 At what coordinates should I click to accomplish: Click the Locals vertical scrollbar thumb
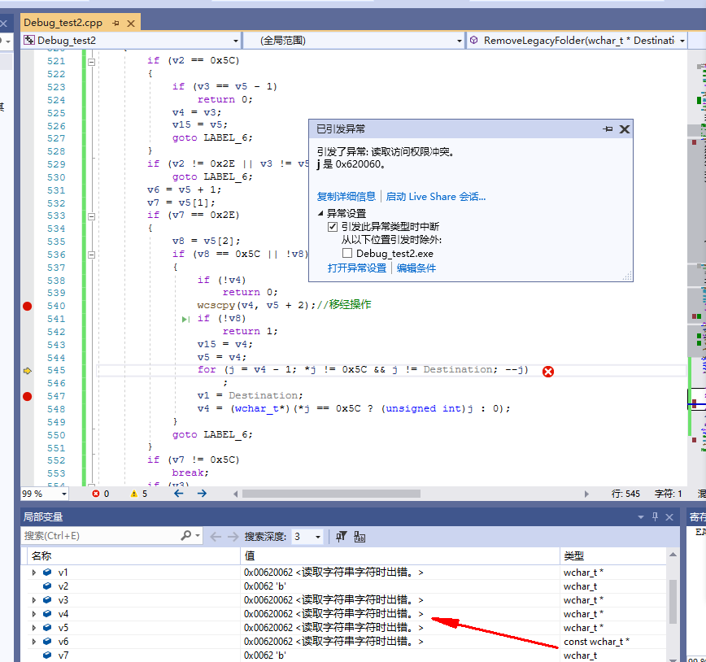point(673,602)
